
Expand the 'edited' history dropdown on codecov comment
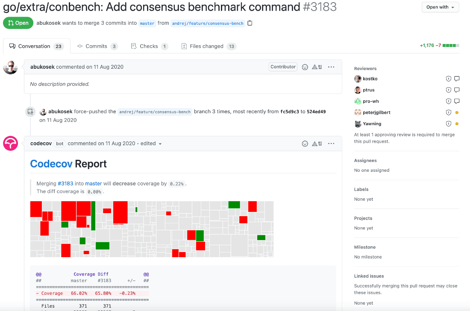pos(151,144)
